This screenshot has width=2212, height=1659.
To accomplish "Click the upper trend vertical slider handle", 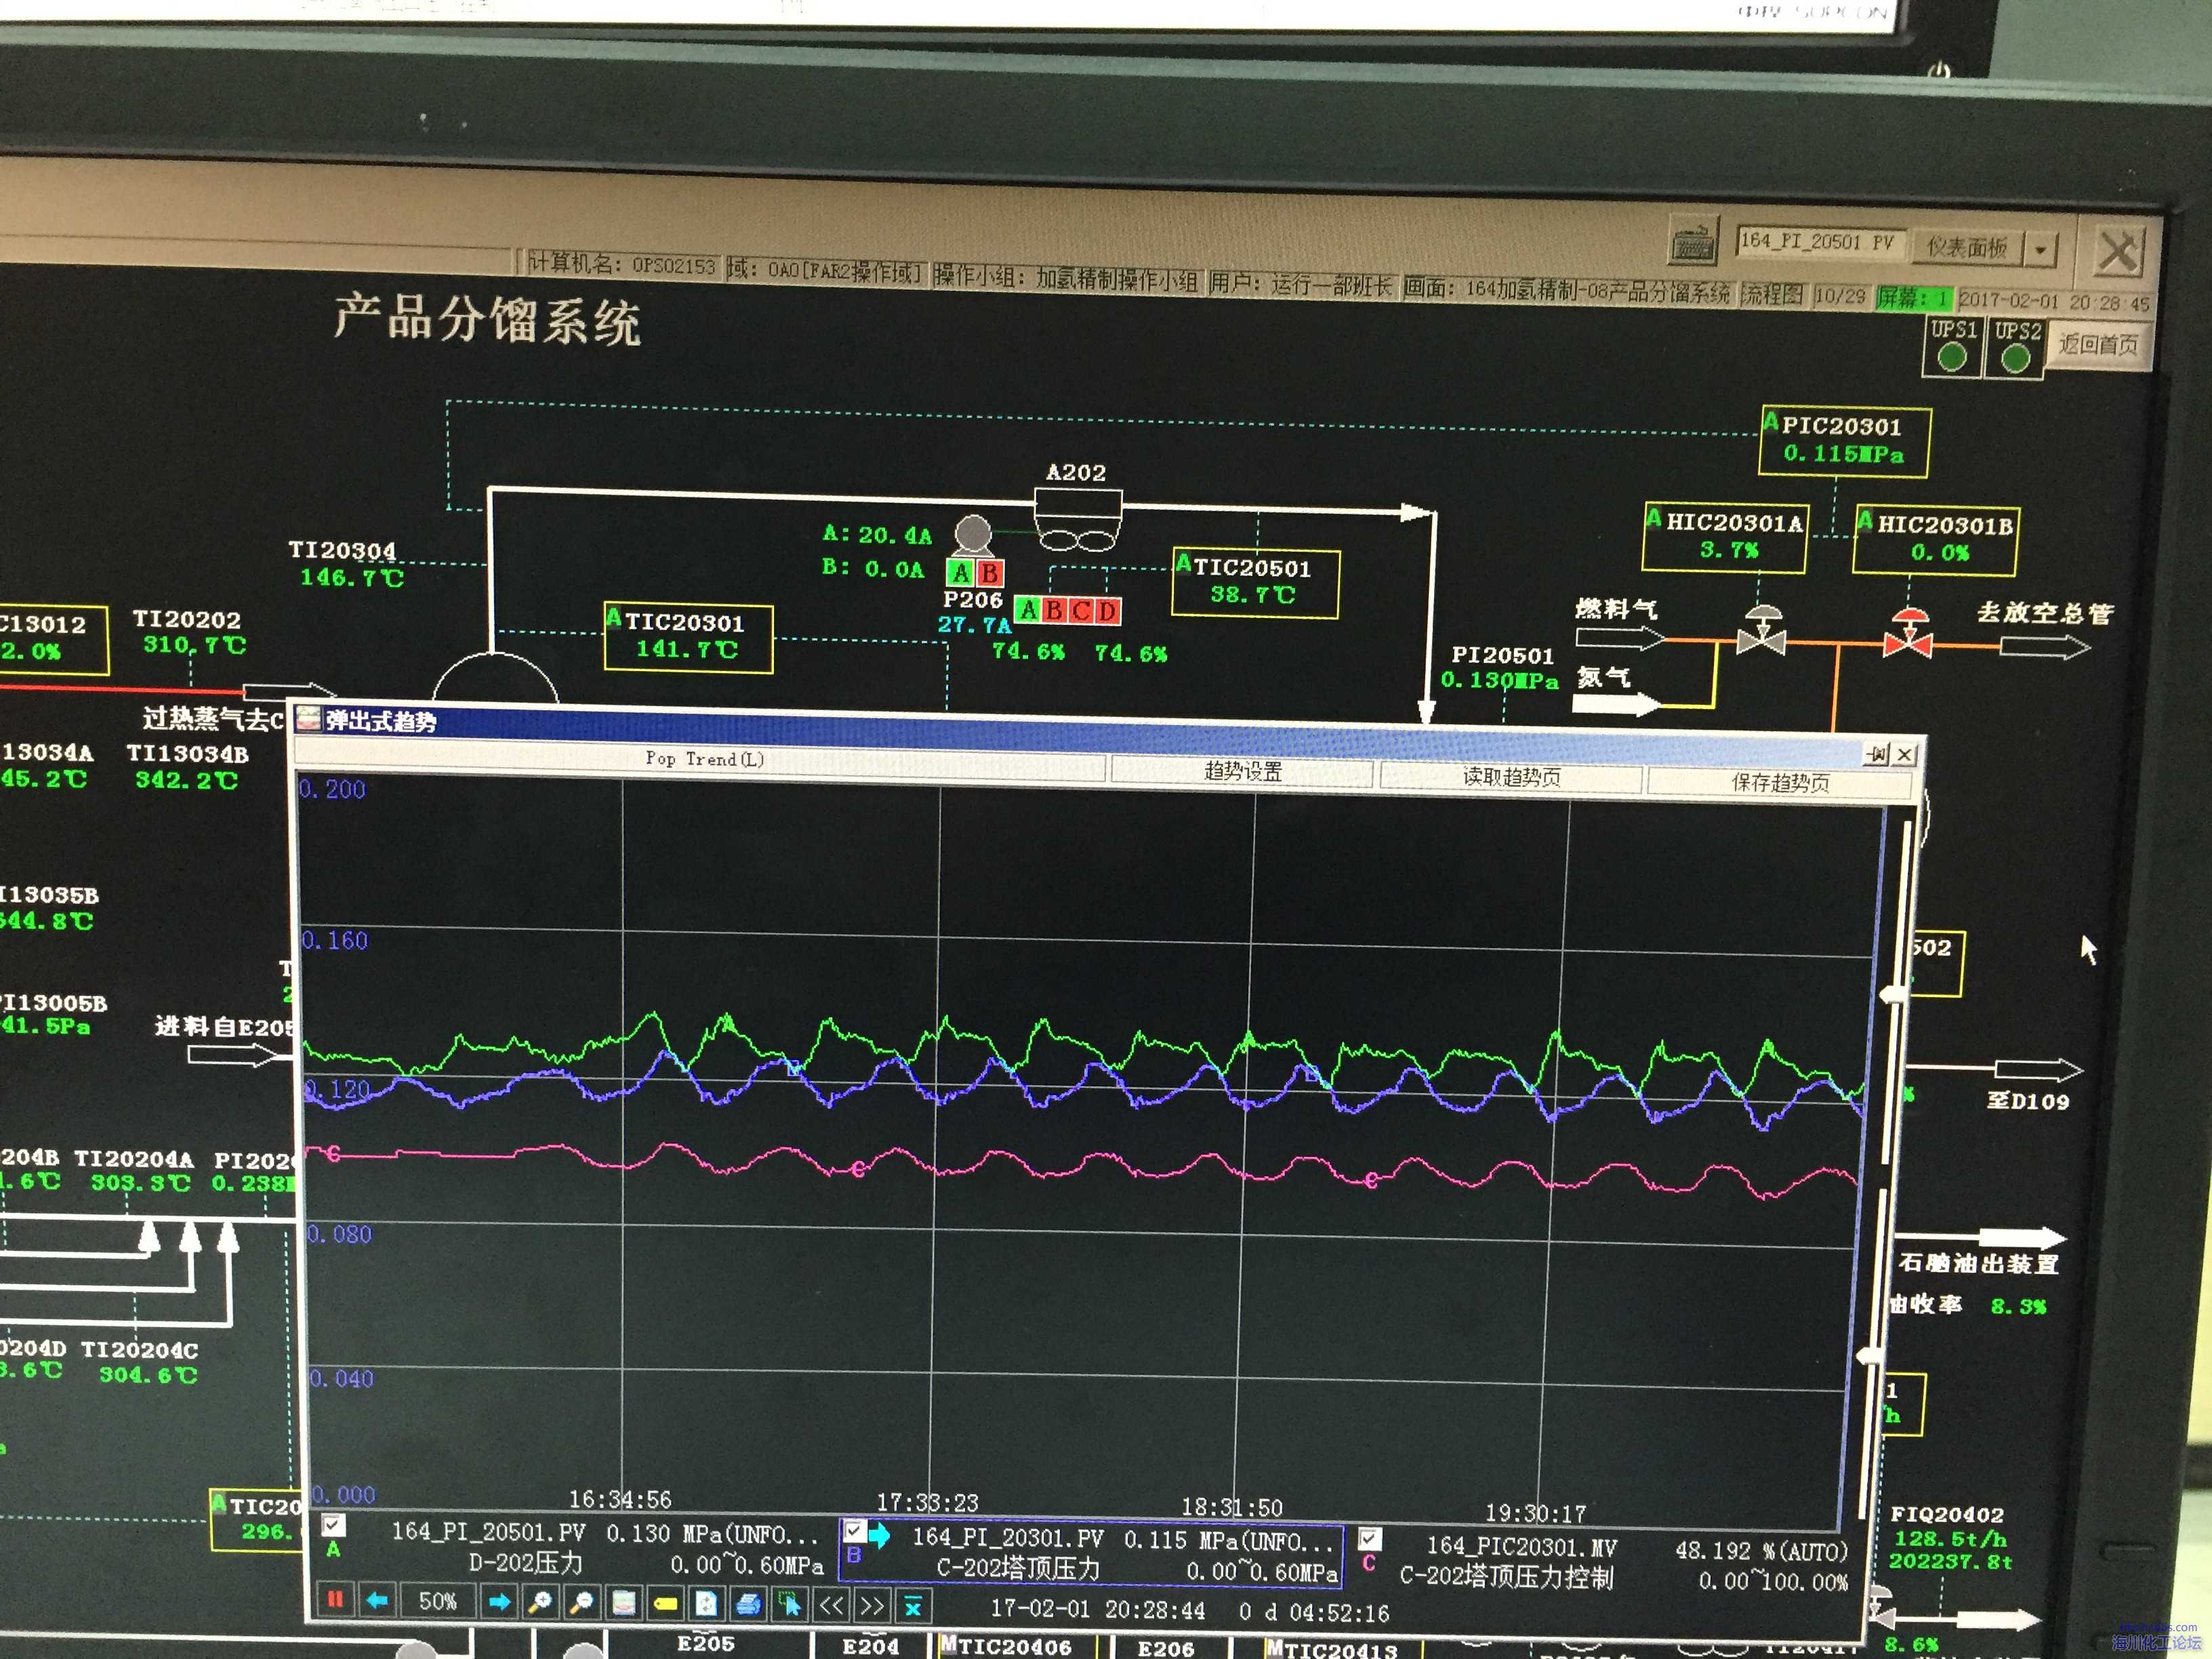I will [1893, 994].
